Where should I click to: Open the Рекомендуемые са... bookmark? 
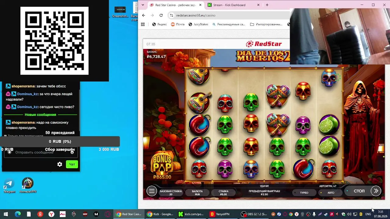[x=229, y=24]
